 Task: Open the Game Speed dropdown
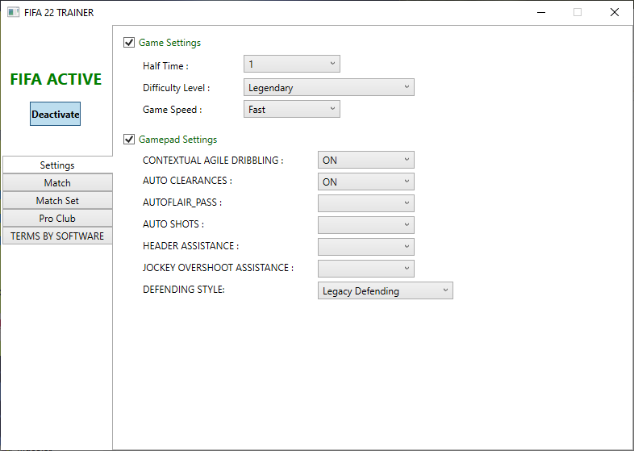pyautogui.click(x=291, y=109)
